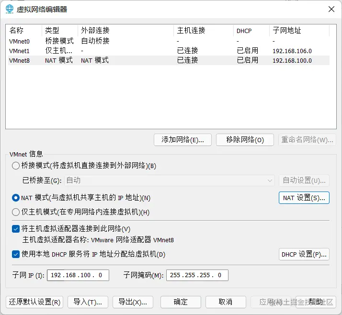Click DHCP column header
Viewport: 342px width, 315px height.
(251, 31)
